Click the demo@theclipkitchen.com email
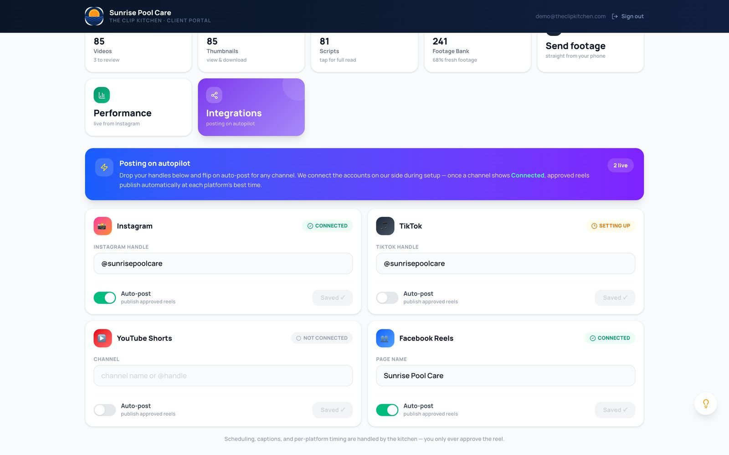Image resolution: width=729 pixels, height=455 pixels. (x=570, y=16)
